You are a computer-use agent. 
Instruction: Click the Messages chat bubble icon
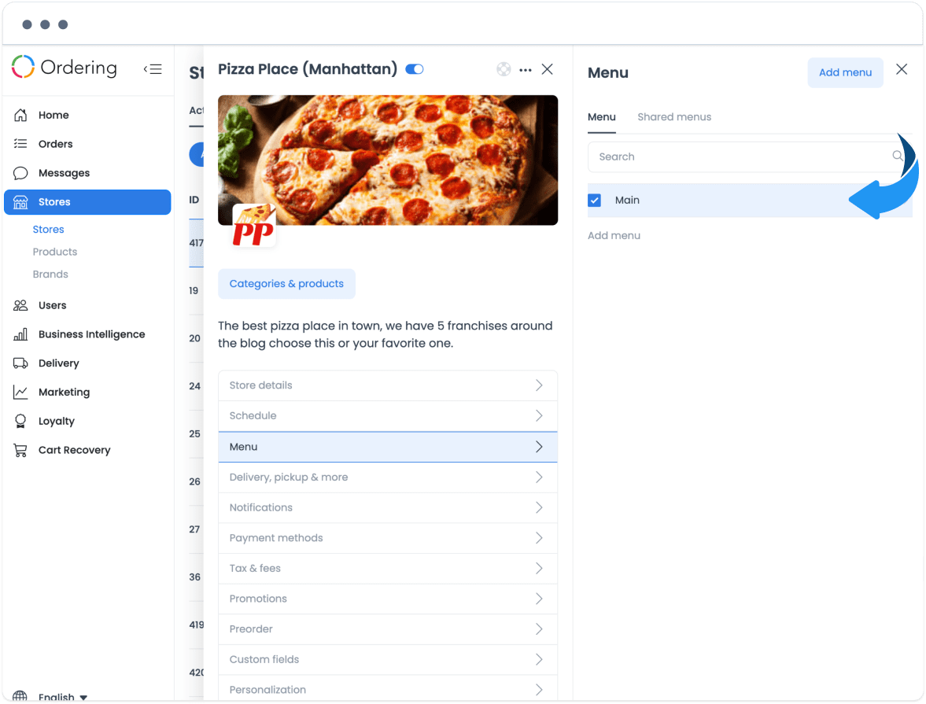click(20, 173)
